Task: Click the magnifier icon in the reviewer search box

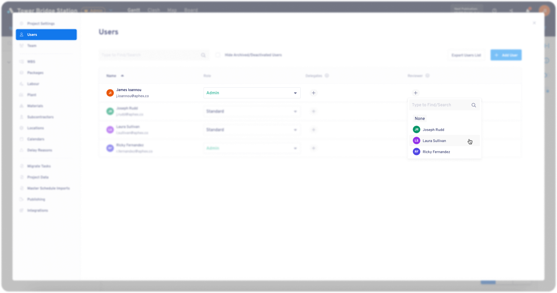Action: pyautogui.click(x=473, y=105)
